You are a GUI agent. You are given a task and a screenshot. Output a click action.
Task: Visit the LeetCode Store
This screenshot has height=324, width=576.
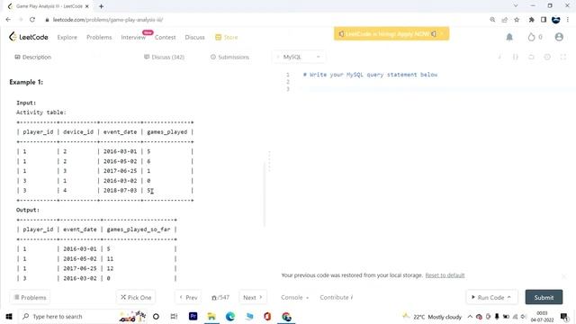(x=227, y=37)
